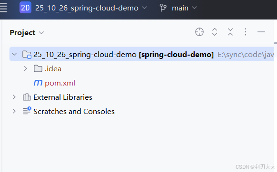Click Select Opened File crosshair icon

pos(199,32)
